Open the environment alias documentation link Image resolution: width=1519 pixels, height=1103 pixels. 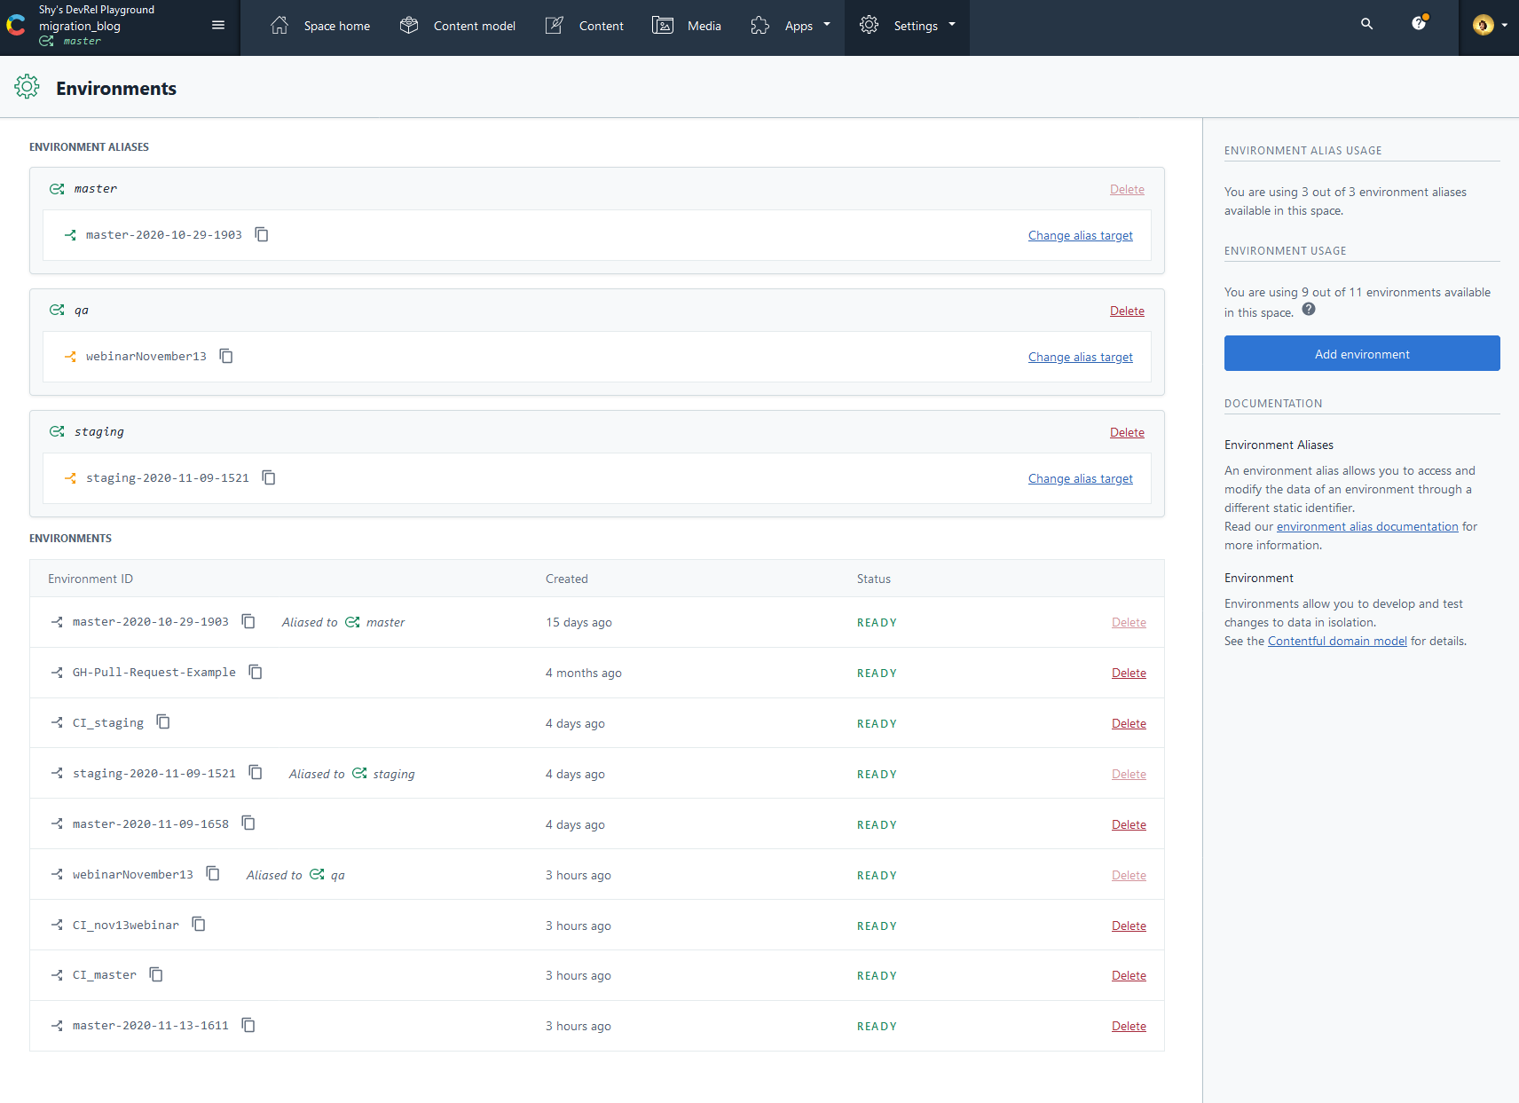click(x=1366, y=526)
